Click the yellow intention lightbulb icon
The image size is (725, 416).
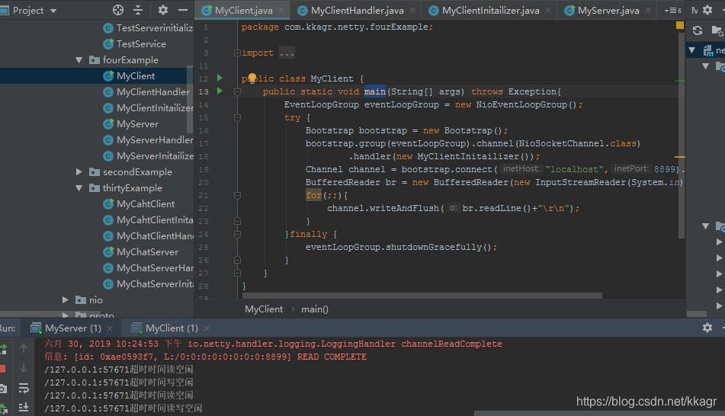(252, 78)
